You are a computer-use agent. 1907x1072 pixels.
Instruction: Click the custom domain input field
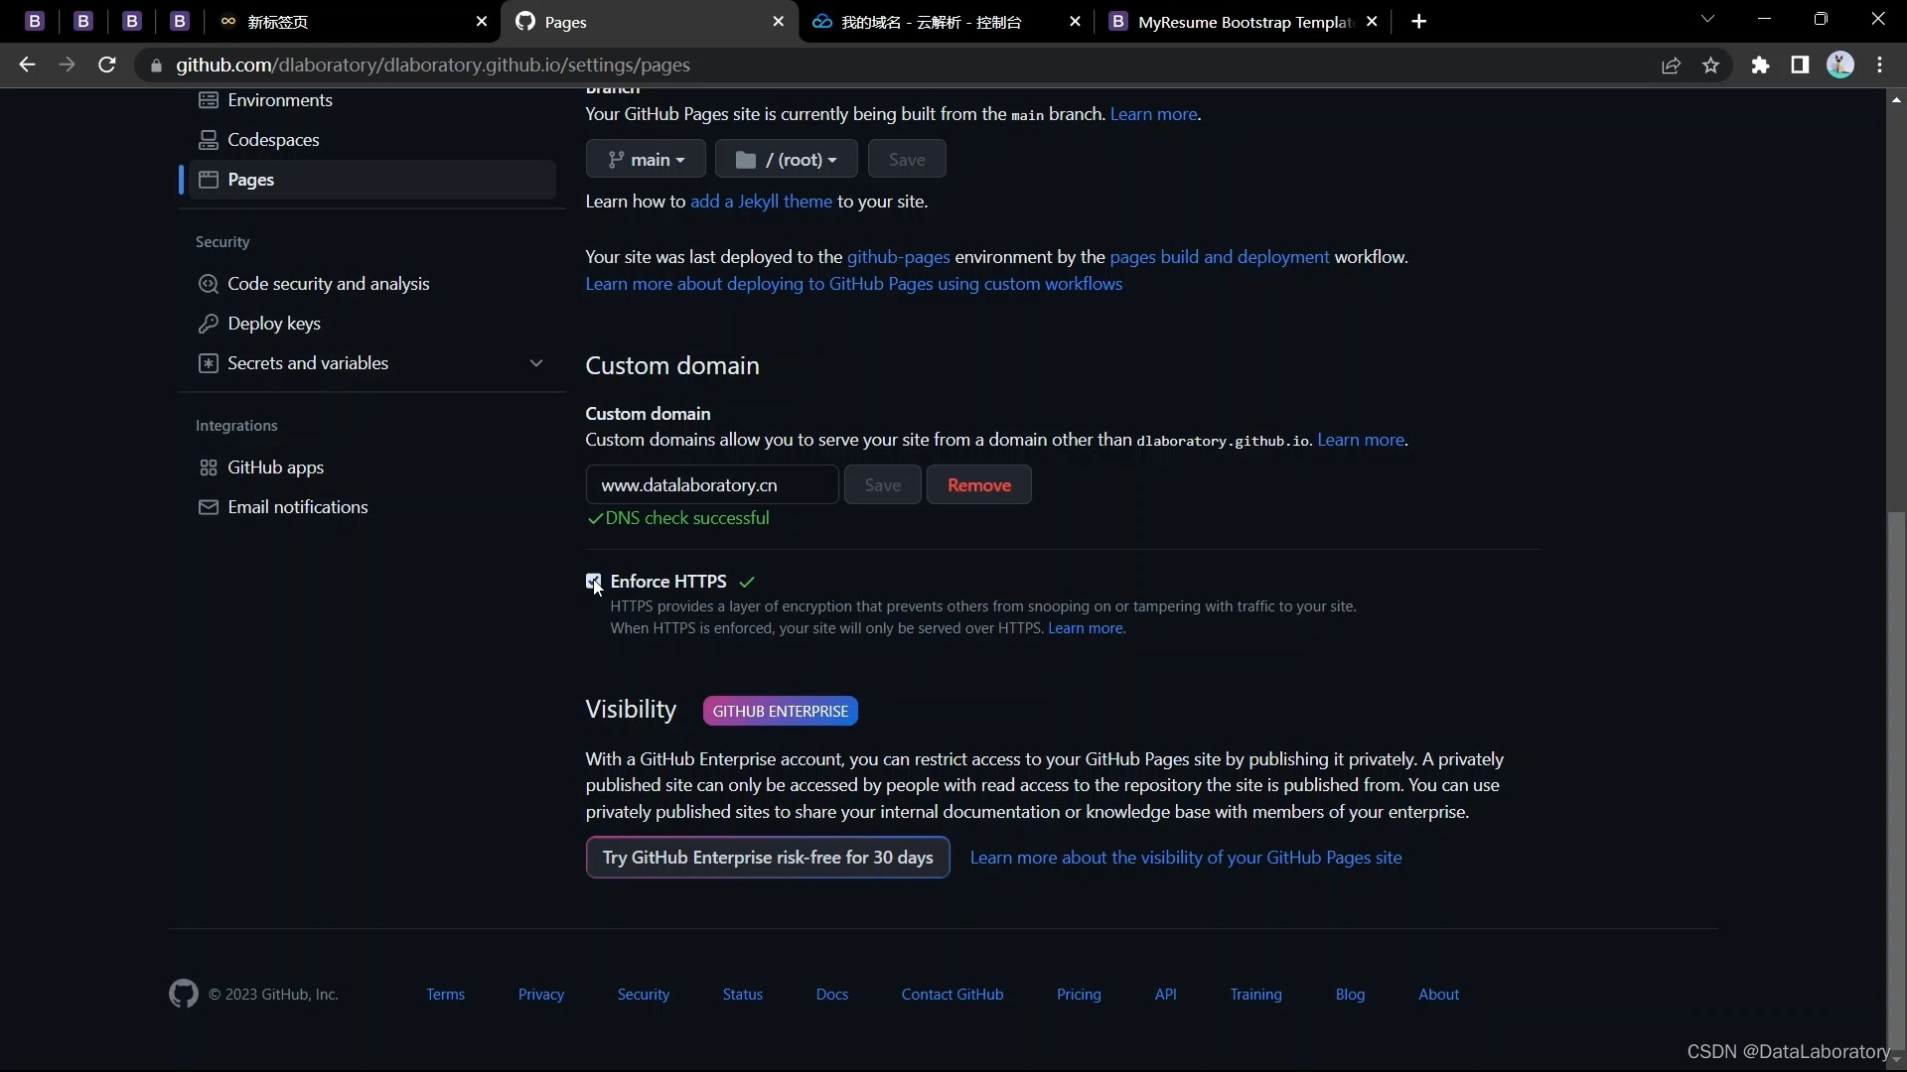coord(711,485)
